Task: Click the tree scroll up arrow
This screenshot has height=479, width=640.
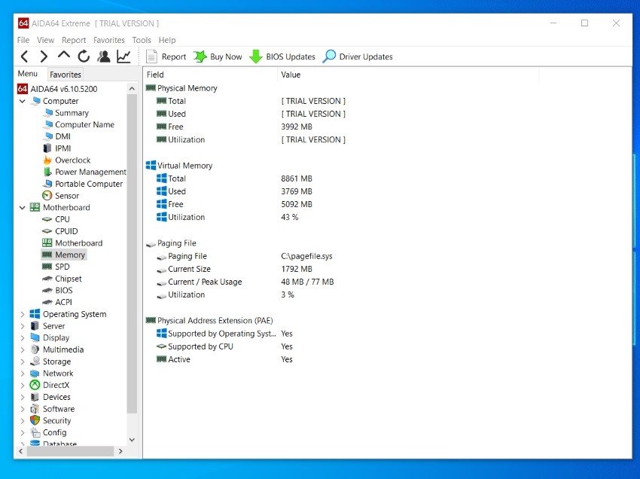Action: click(132, 88)
